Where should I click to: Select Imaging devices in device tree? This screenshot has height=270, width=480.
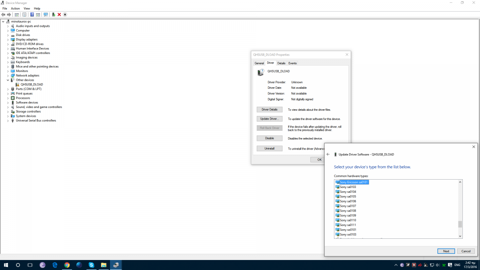pyautogui.click(x=27, y=58)
